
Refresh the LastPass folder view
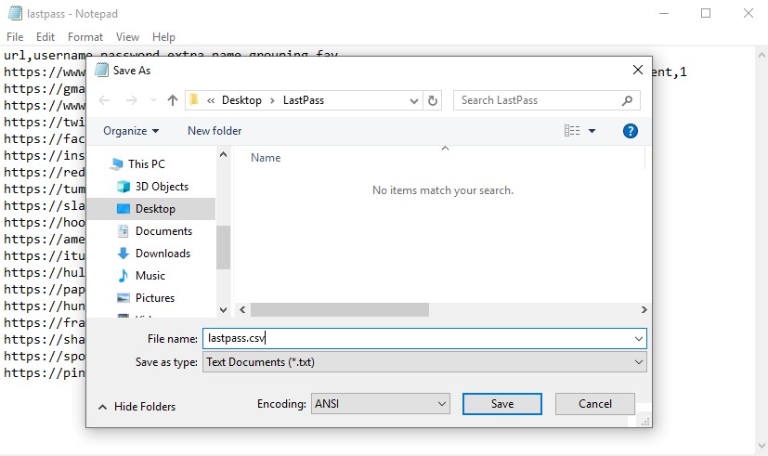pyautogui.click(x=433, y=100)
